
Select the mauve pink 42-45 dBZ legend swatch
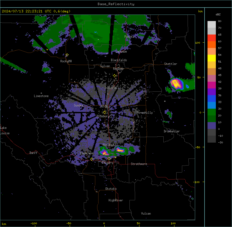212,78
